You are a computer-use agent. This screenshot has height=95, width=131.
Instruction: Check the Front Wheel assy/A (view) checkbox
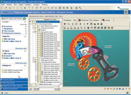click(35, 58)
